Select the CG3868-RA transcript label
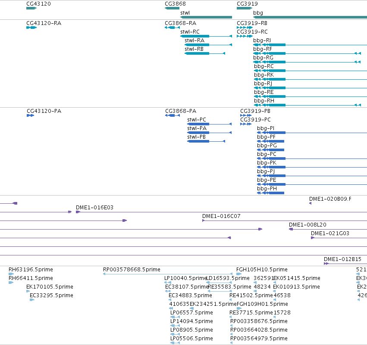The height and width of the screenshot is (345, 367). pos(180,23)
